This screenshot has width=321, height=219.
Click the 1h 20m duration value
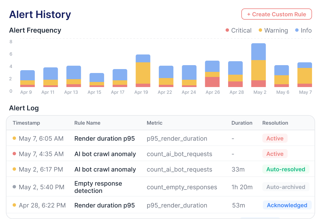242,187
